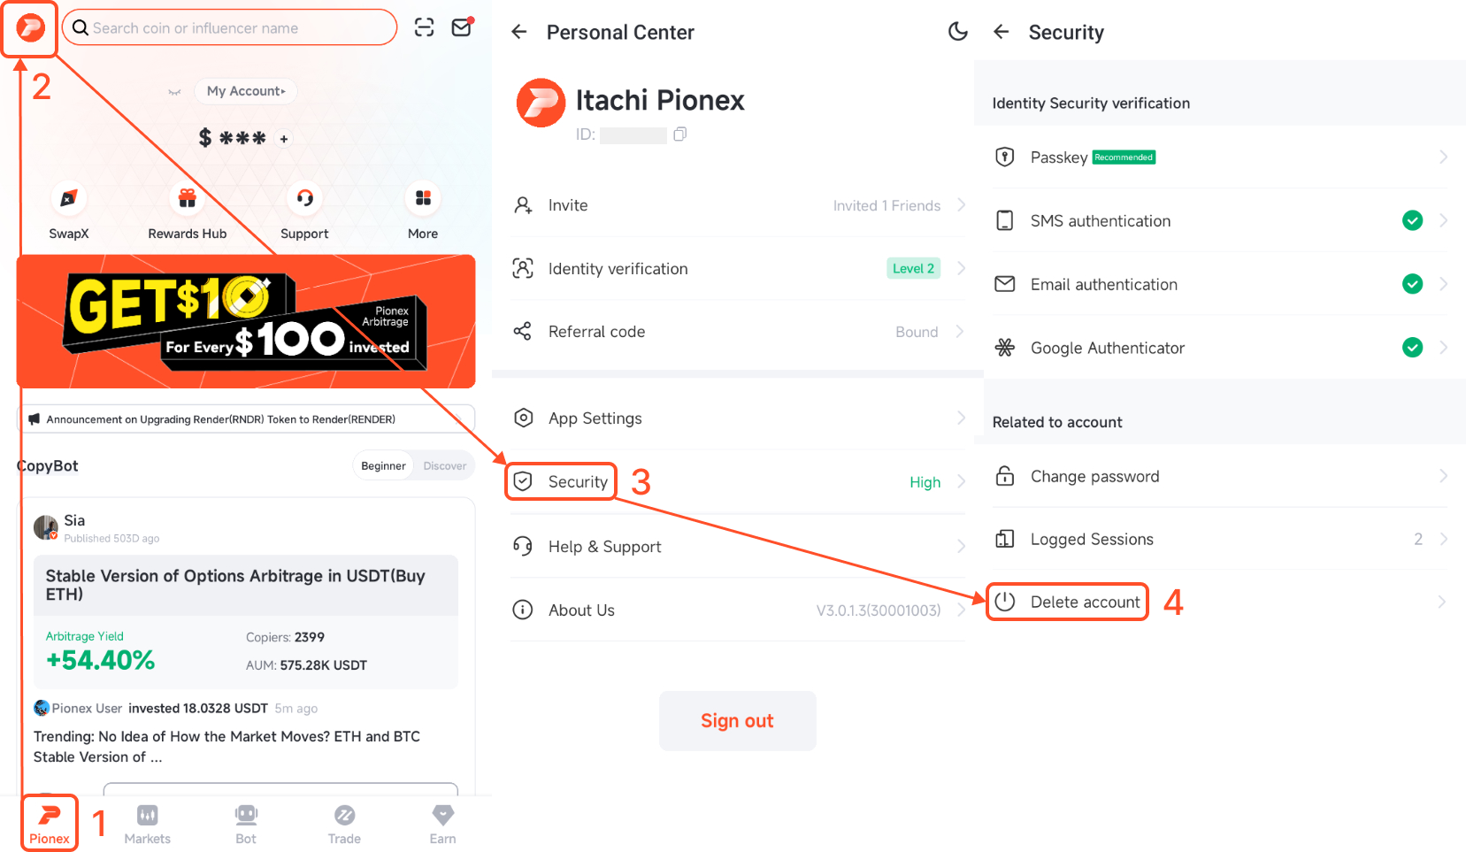Click the search coin or influencer field
This screenshot has width=1466, height=852.
229,27
